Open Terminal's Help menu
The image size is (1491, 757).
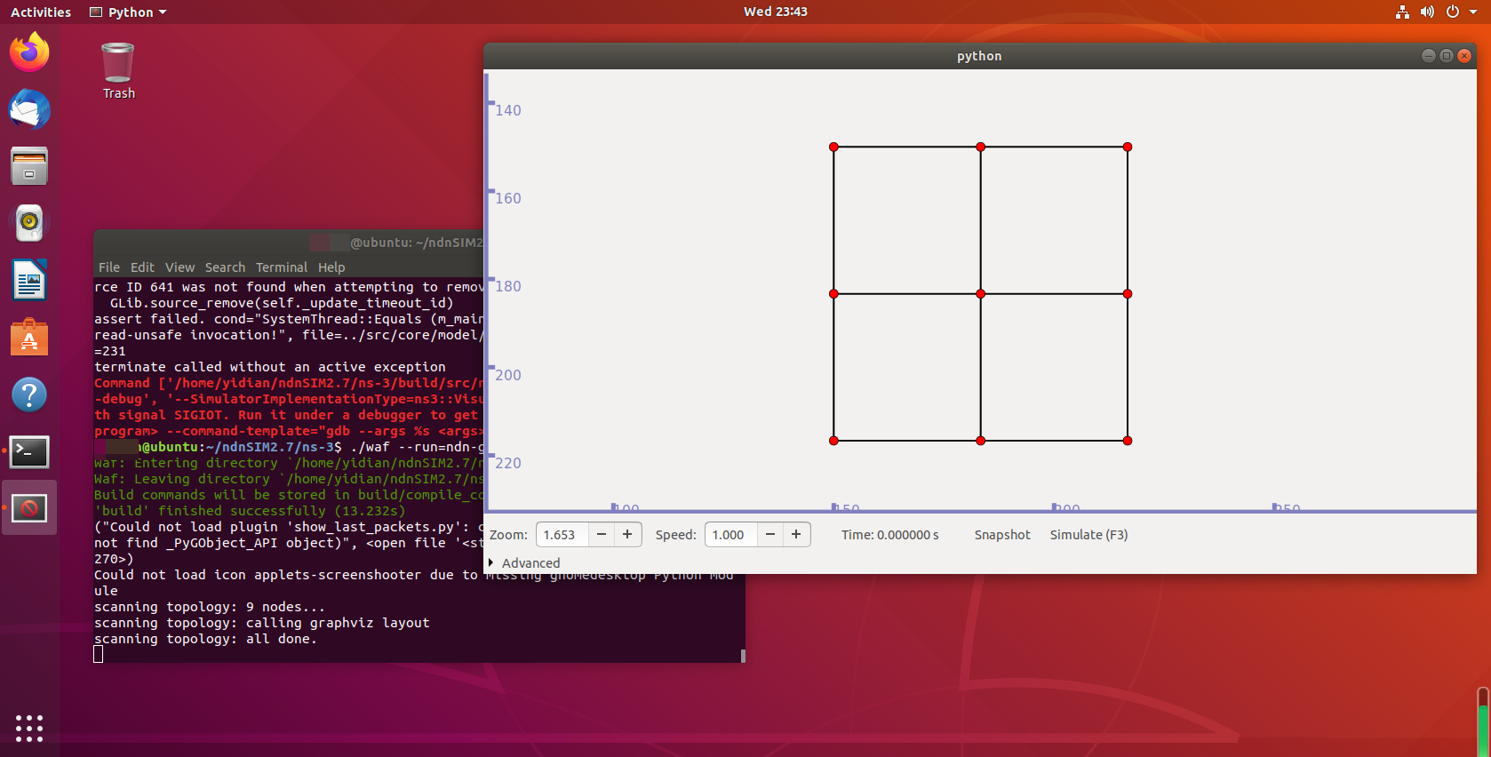pyautogui.click(x=331, y=267)
